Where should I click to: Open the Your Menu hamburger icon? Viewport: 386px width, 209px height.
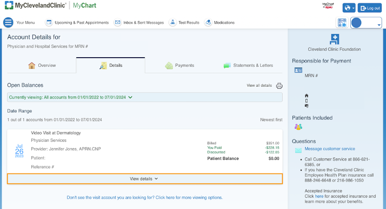8,22
